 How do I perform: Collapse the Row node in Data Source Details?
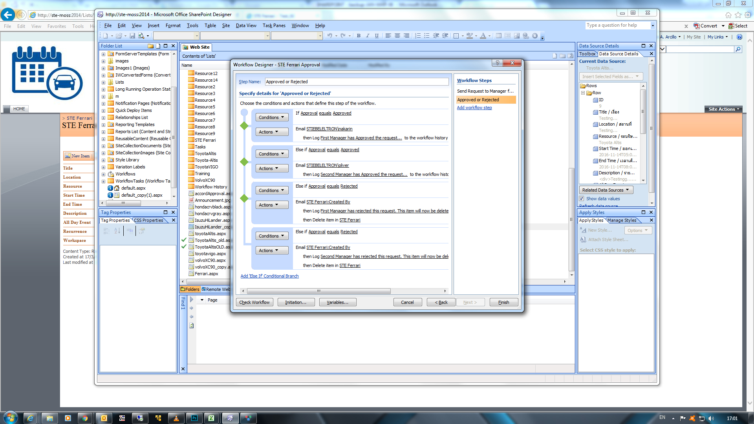(583, 93)
